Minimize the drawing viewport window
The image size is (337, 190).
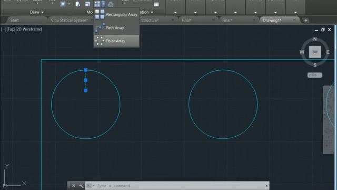coord(316,30)
